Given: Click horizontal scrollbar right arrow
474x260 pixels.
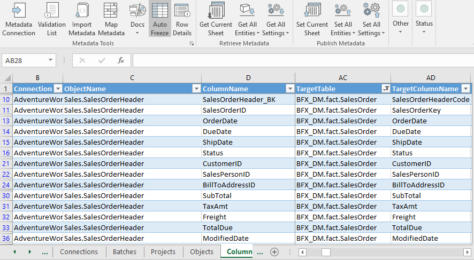Looking at the screenshot, I should (467, 252).
